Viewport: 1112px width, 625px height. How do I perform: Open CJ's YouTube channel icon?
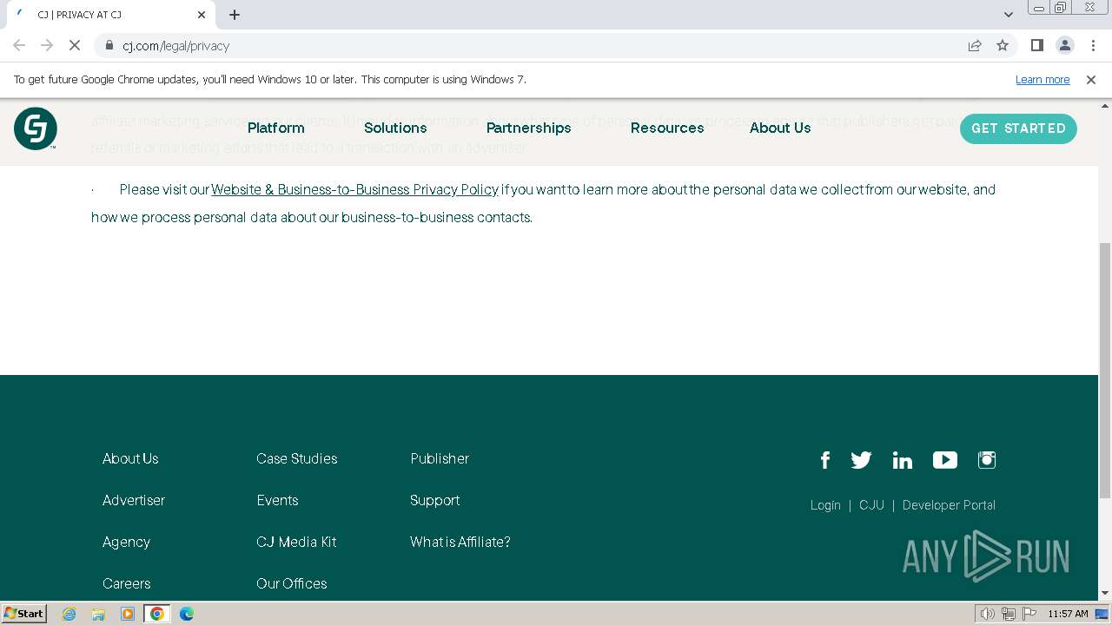click(x=945, y=460)
